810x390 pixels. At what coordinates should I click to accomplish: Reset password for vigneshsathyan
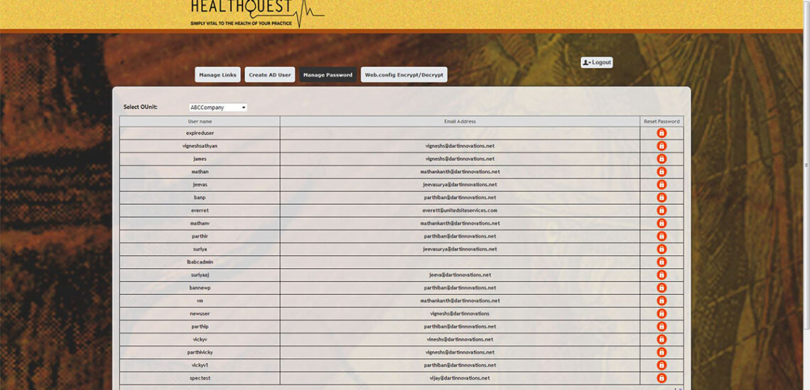click(x=661, y=146)
